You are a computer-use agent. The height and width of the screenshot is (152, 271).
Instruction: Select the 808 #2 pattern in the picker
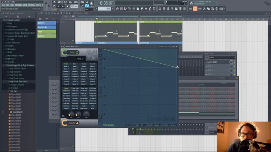(47, 36)
